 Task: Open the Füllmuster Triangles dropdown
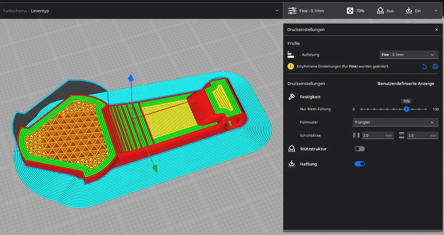click(x=395, y=122)
